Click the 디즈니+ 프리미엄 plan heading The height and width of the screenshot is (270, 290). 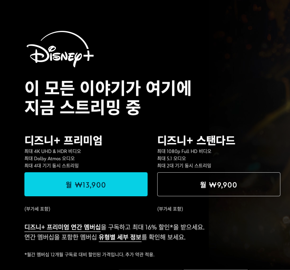click(63, 140)
